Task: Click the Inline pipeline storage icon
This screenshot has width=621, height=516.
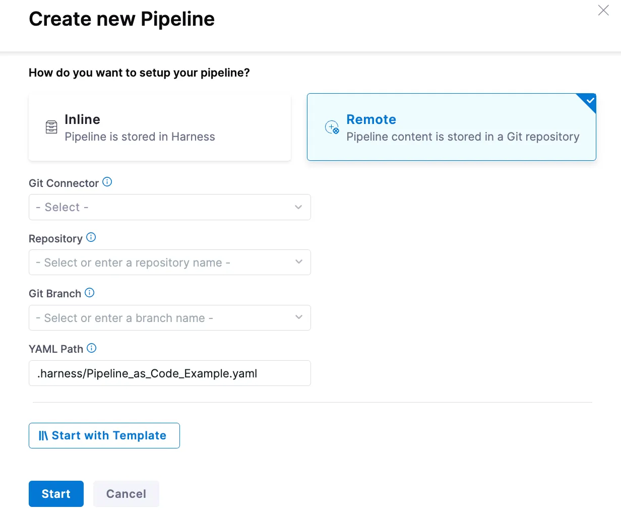Action: 51,127
